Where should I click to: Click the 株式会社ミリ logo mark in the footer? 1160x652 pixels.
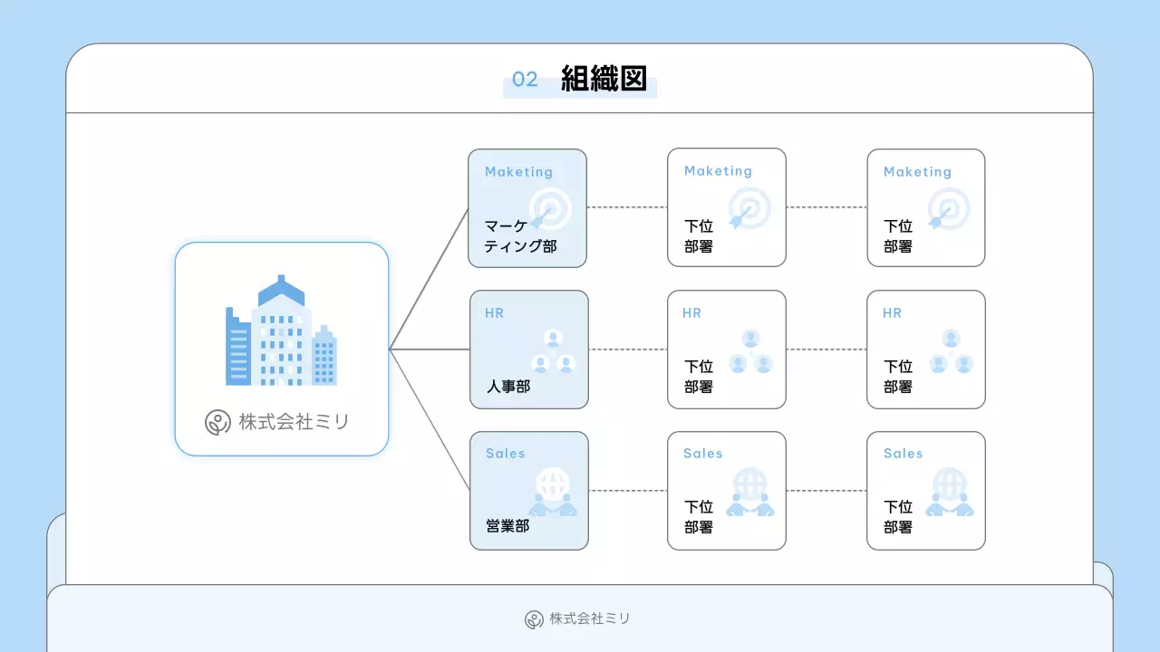coord(533,619)
